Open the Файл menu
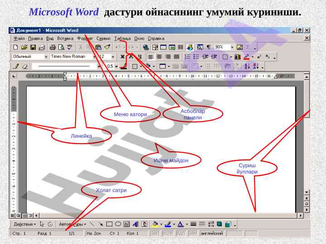Image resolution: width=326 pixels, height=244 pixels. coord(19,38)
